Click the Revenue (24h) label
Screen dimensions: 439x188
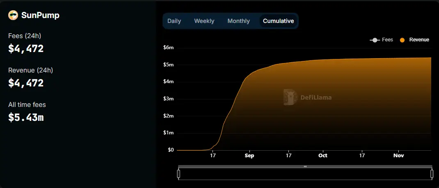click(x=30, y=70)
